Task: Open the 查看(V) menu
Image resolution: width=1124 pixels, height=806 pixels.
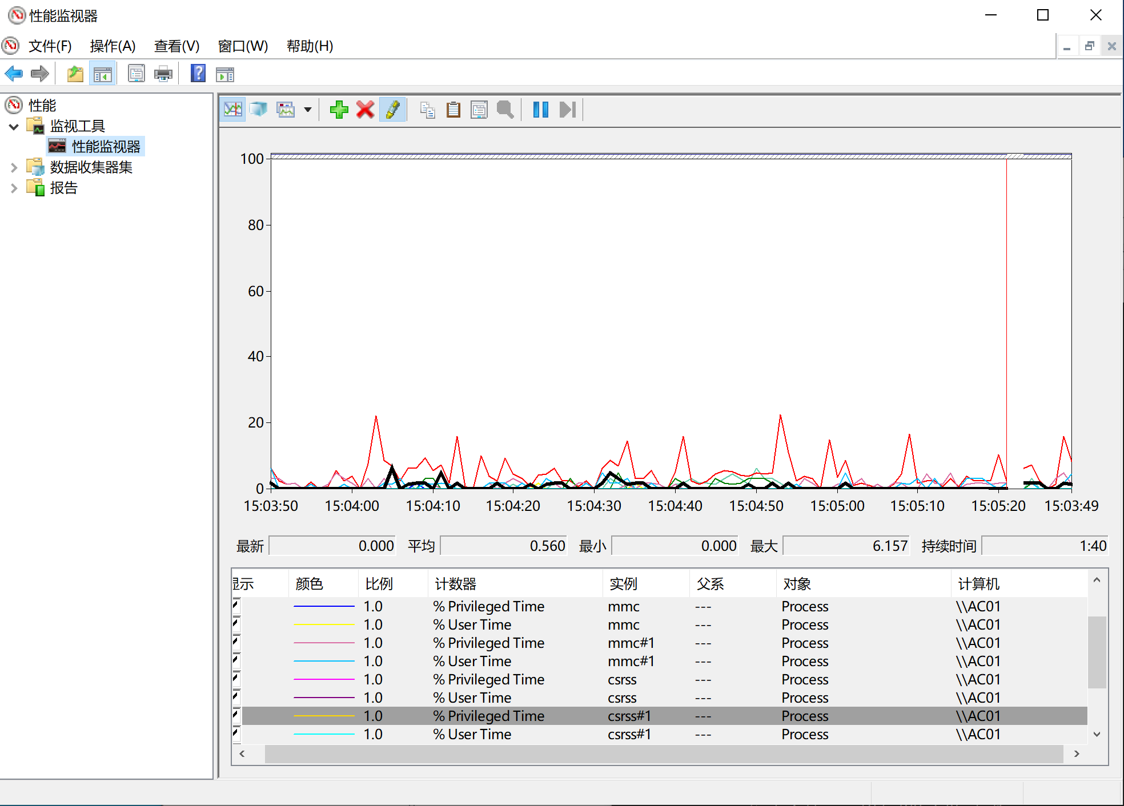Action: click(x=176, y=46)
